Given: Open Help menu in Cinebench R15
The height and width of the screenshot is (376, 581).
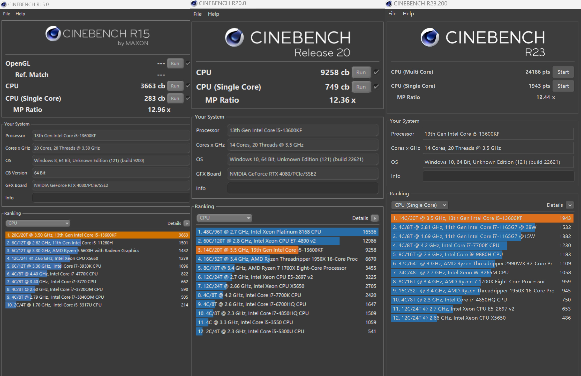Looking at the screenshot, I should click(x=20, y=14).
